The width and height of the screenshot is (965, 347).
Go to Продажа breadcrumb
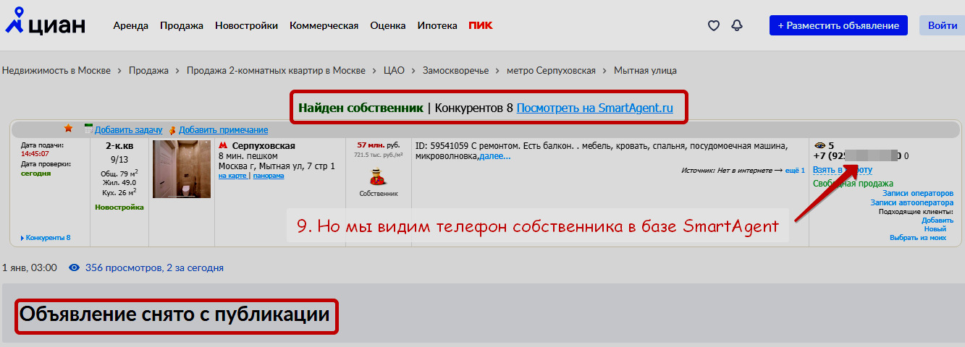click(148, 70)
